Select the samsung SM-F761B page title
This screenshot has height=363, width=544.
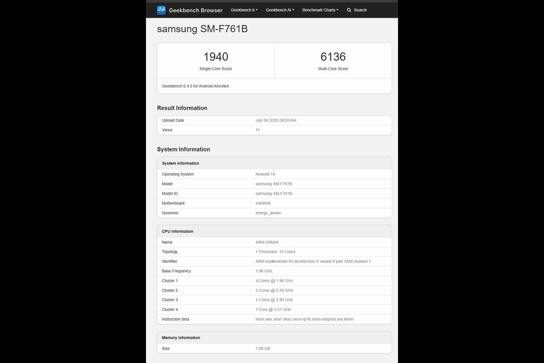202,29
